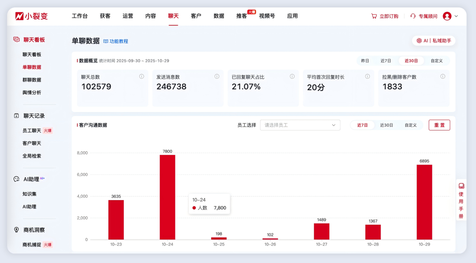This screenshot has height=263, width=476.
Task: Open the 请选择员工 employee dropdown
Action: pyautogui.click(x=300, y=125)
